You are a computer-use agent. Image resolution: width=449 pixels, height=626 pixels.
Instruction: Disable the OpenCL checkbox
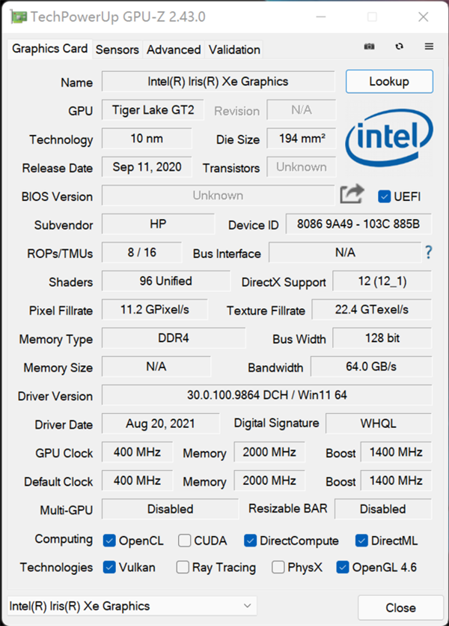[x=109, y=541]
